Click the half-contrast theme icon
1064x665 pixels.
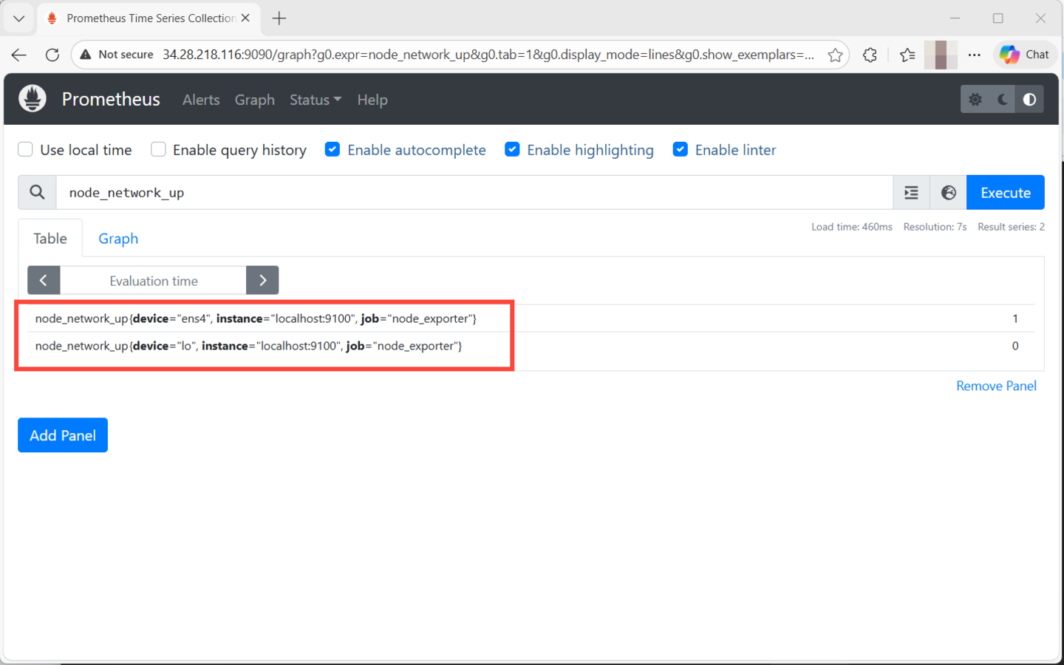1029,98
